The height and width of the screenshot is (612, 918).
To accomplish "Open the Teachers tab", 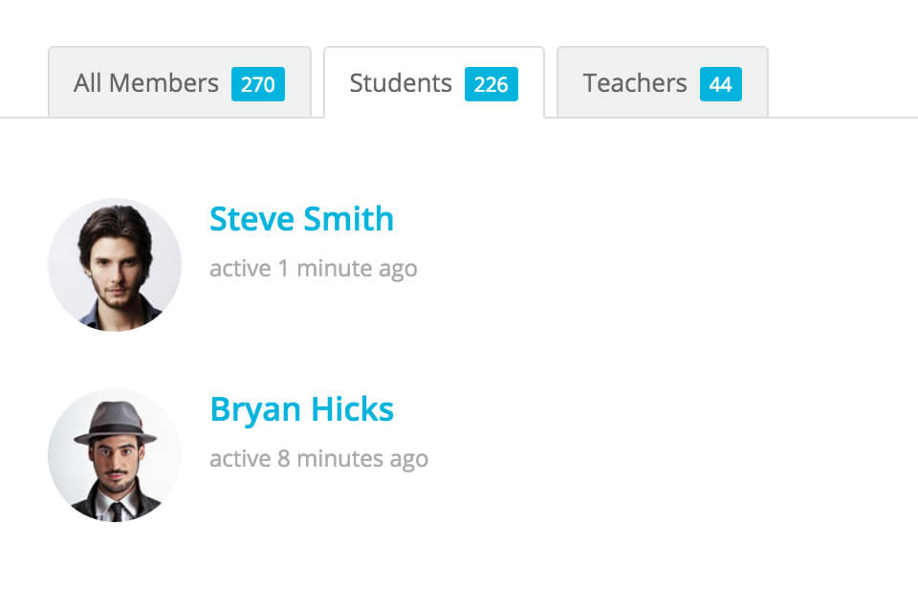I will 662,82.
